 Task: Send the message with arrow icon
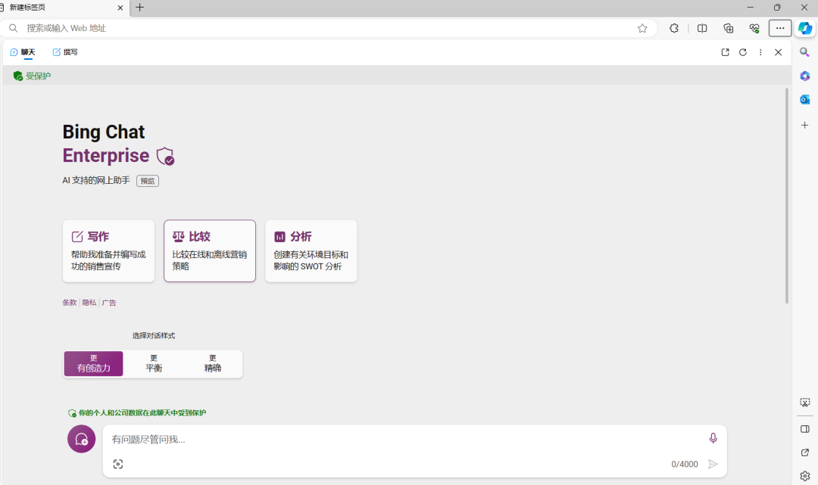click(713, 464)
